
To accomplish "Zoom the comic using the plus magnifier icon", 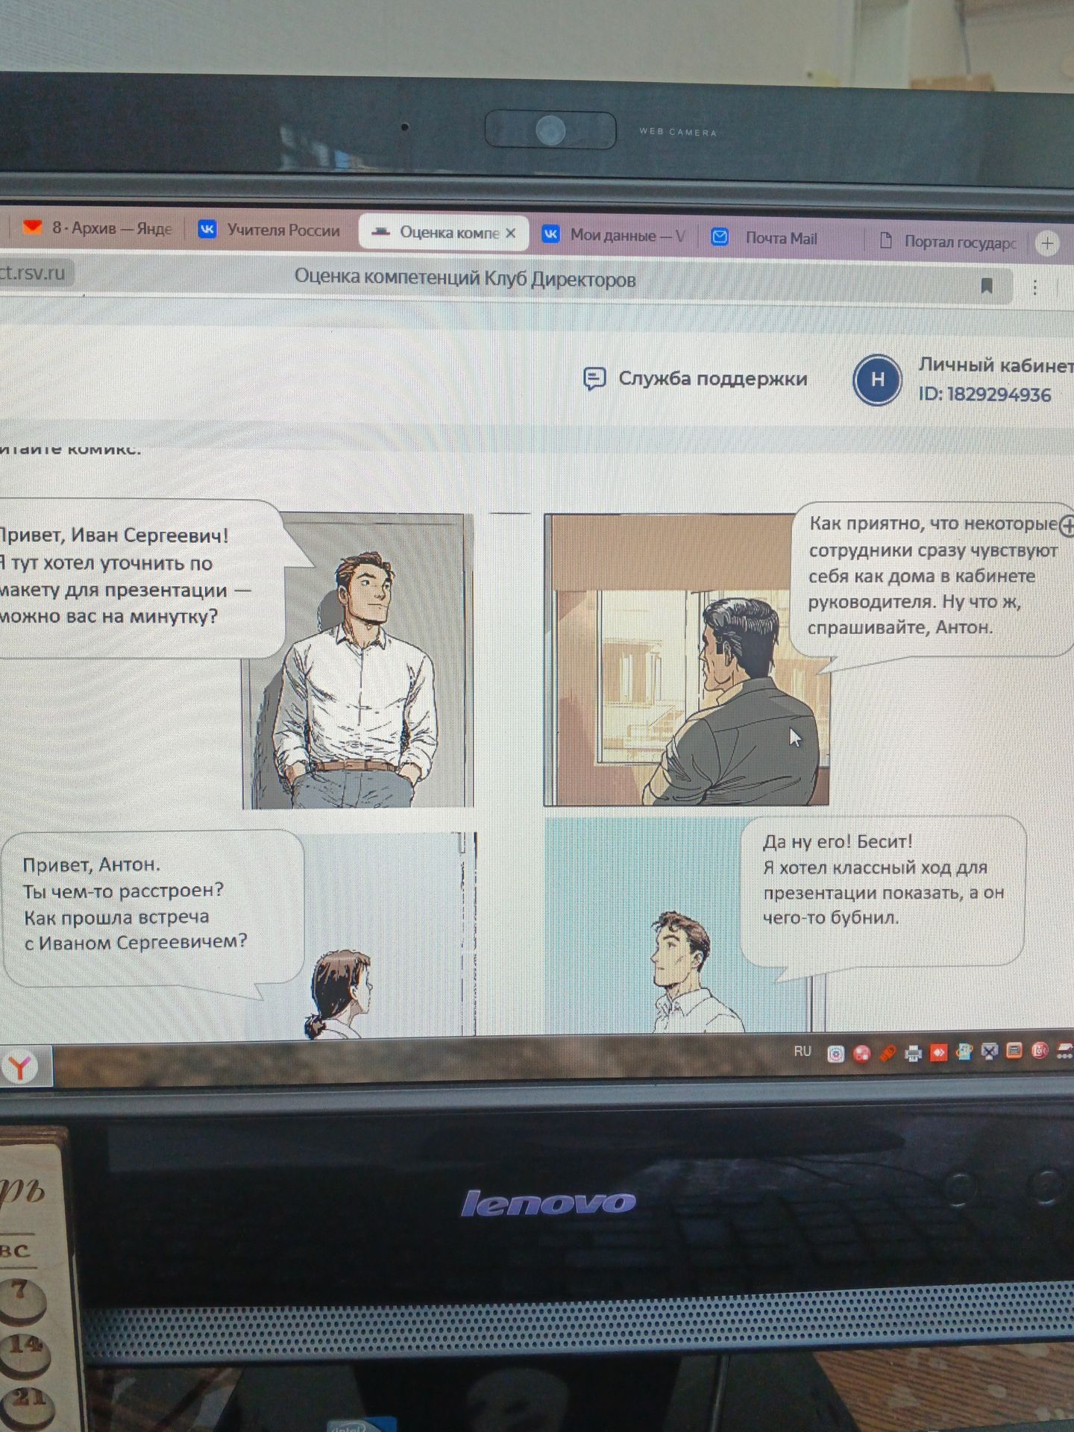I will [1067, 526].
